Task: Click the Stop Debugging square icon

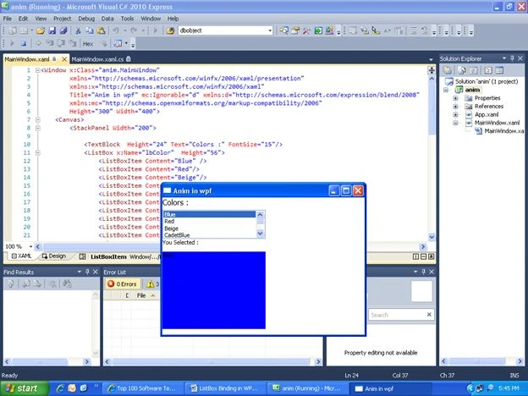Action: [x=23, y=43]
